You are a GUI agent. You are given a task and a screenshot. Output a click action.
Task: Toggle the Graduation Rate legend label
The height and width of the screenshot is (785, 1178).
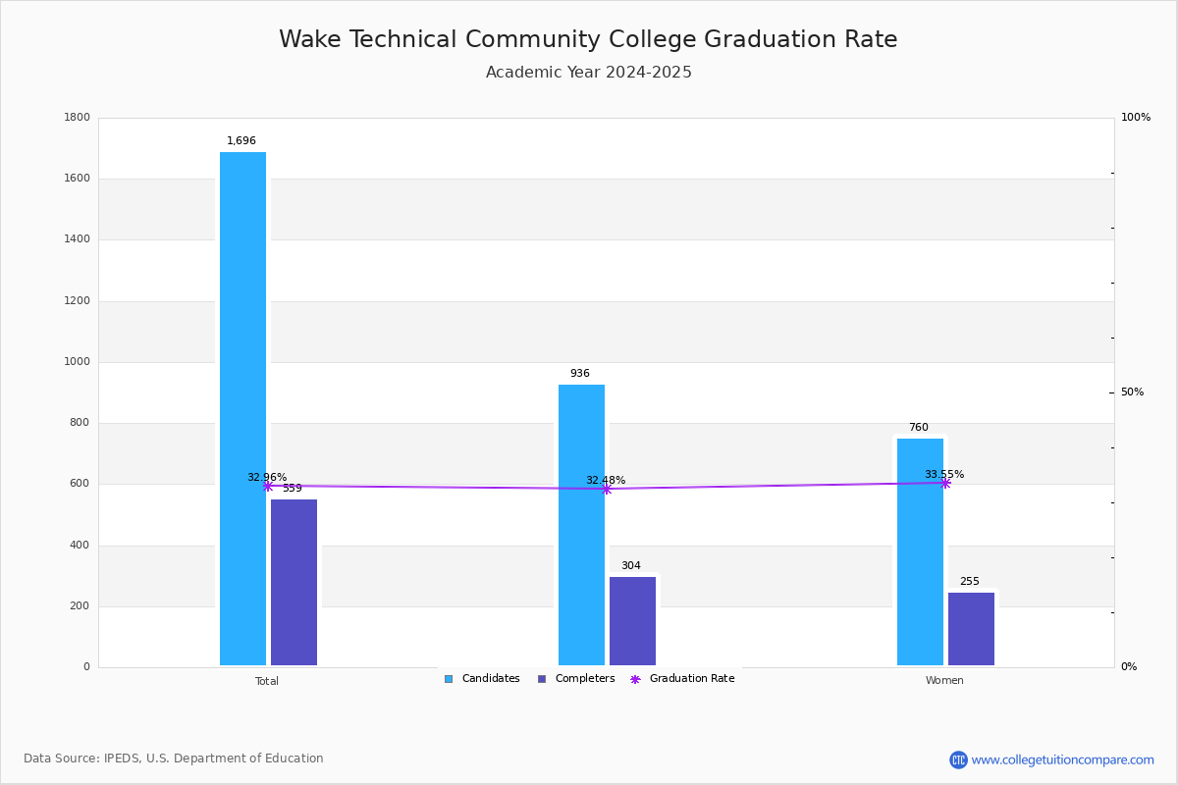pyautogui.click(x=691, y=679)
